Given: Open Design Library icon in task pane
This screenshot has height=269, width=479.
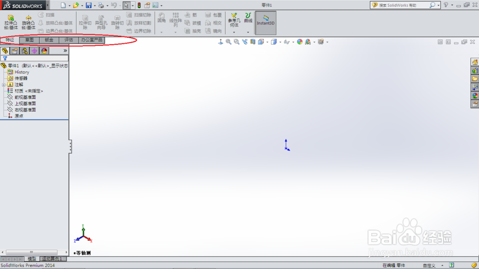Looking at the screenshot, I should (475, 70).
